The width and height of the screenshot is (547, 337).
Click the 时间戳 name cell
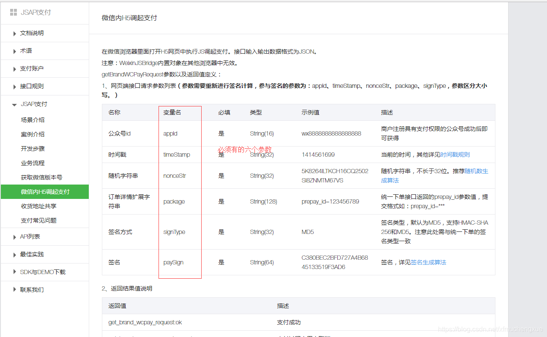pyautogui.click(x=117, y=155)
